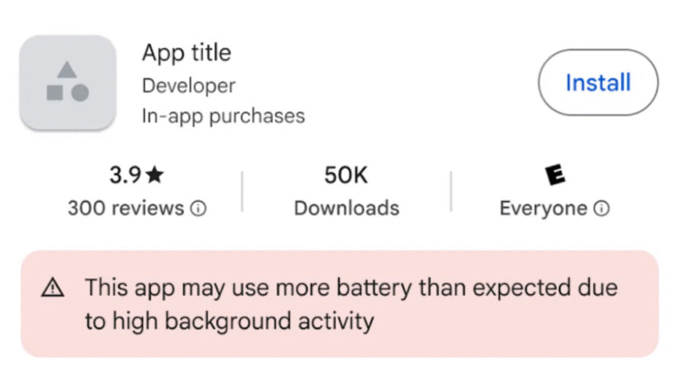Click the pink battery warning banner
The height and width of the screenshot is (389, 679).
tap(339, 339)
